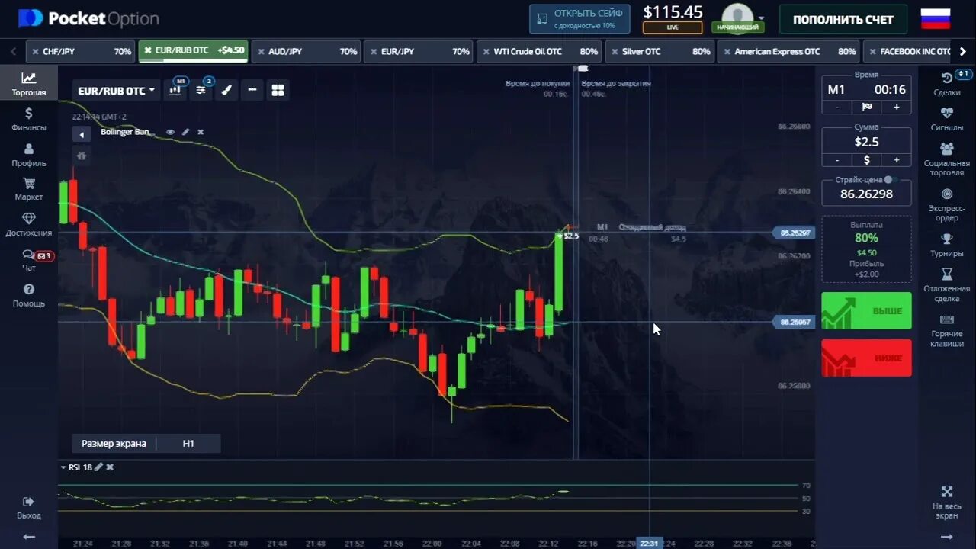Screen dimensions: 976x549
Task: Place a ВЫШЕ buy-up trade
Action: [866, 311]
